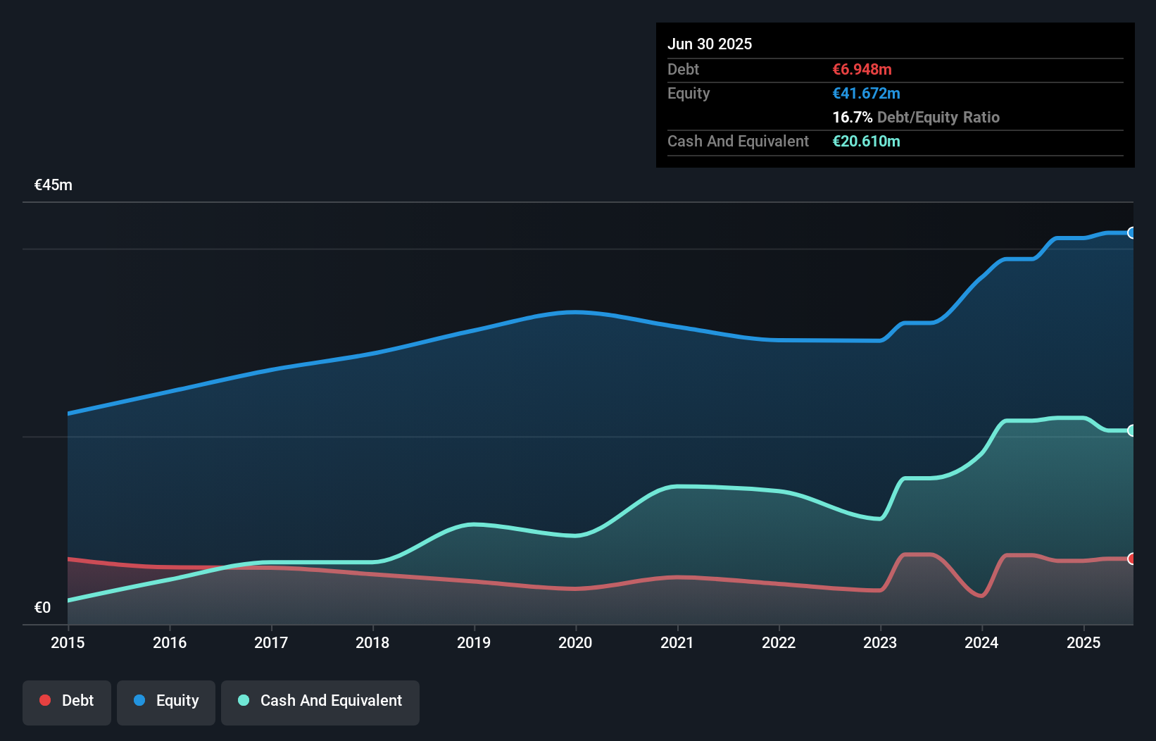Click the 2019 x-axis label
The width and height of the screenshot is (1156, 741).
click(474, 642)
